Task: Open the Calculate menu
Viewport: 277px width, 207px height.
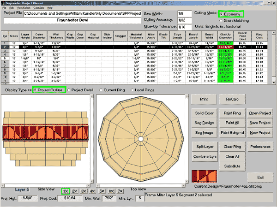Action: pyautogui.click(x=38, y=8)
